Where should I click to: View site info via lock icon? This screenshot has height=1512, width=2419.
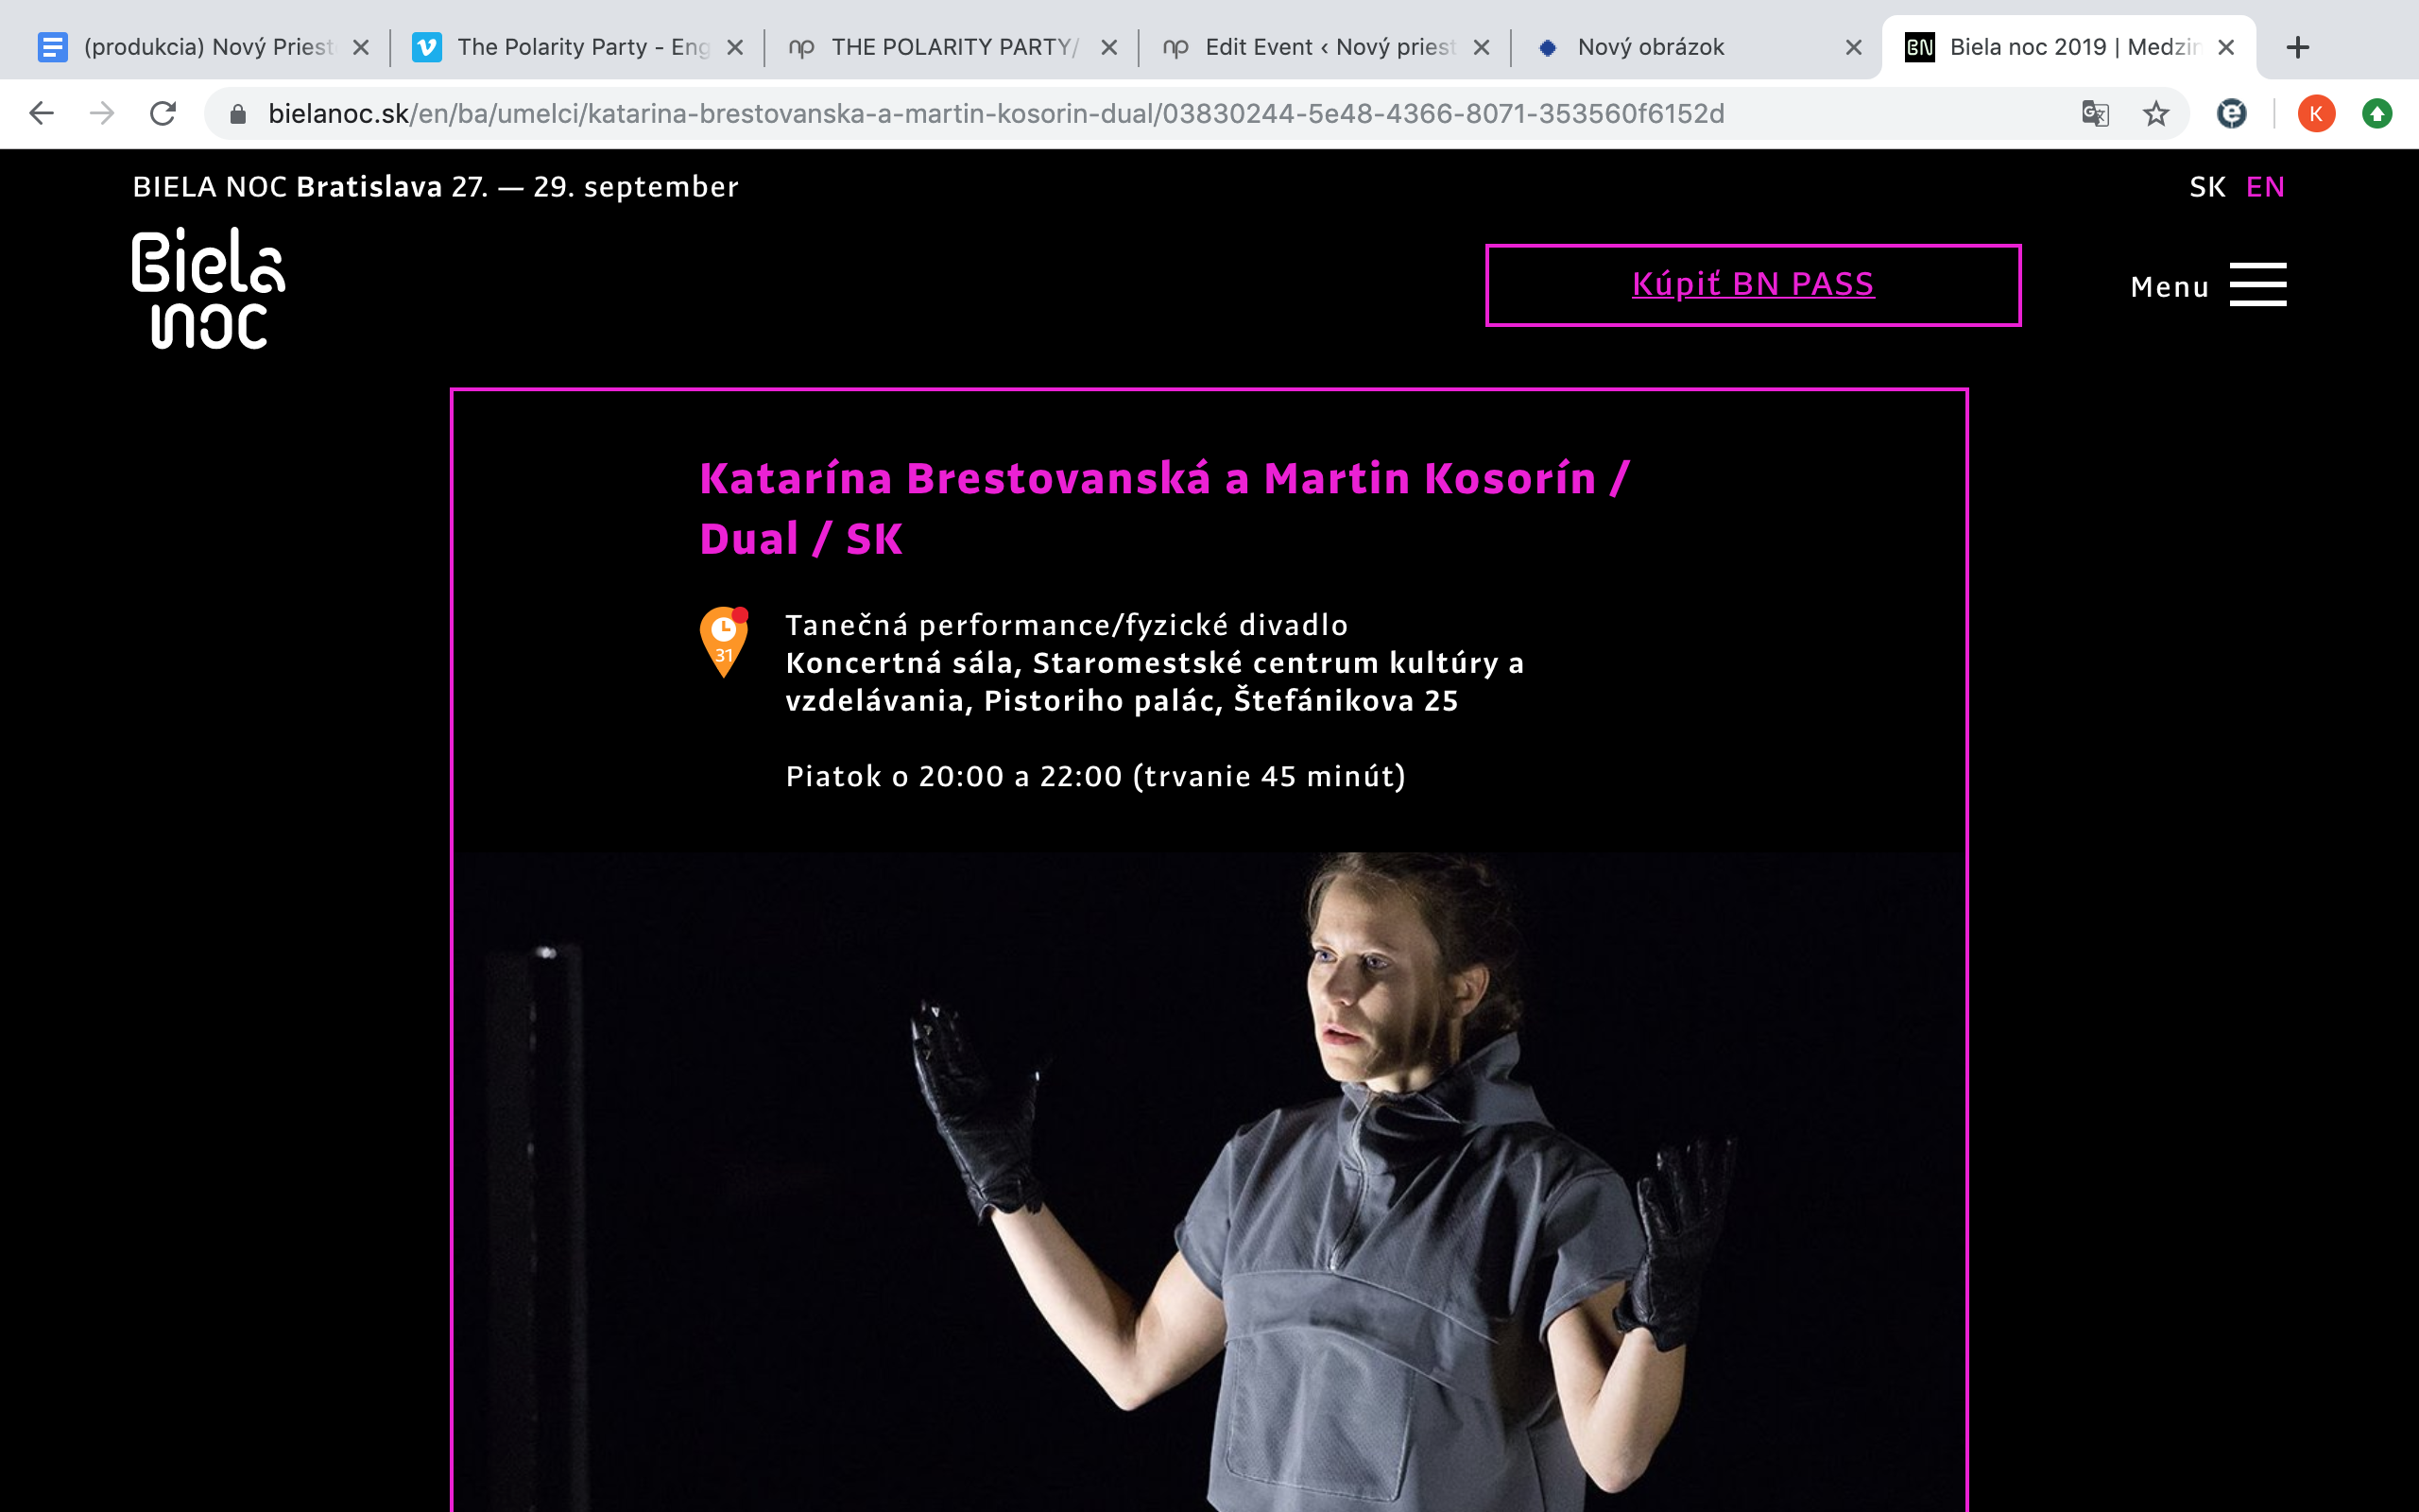(x=238, y=114)
